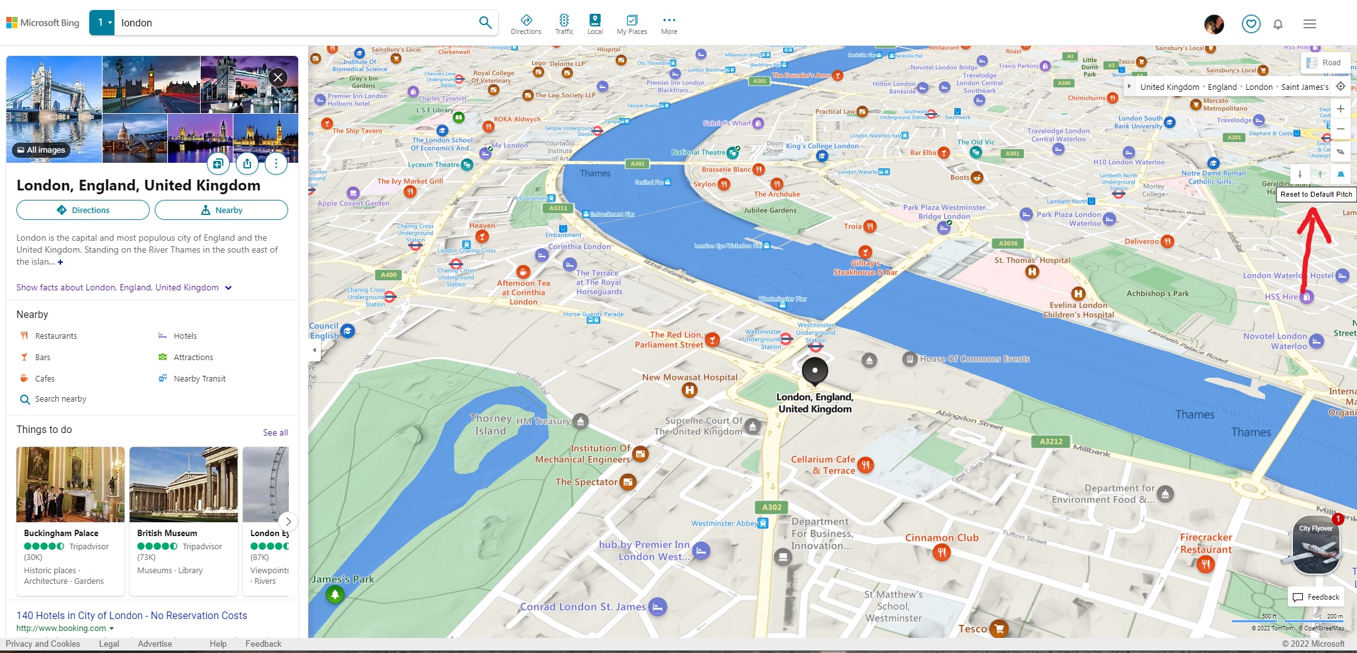Find nearby Restaurants
Viewport: 1357px width, 653px height.
click(x=49, y=336)
